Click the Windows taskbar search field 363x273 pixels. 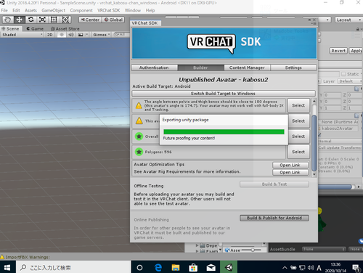[x=73, y=267]
